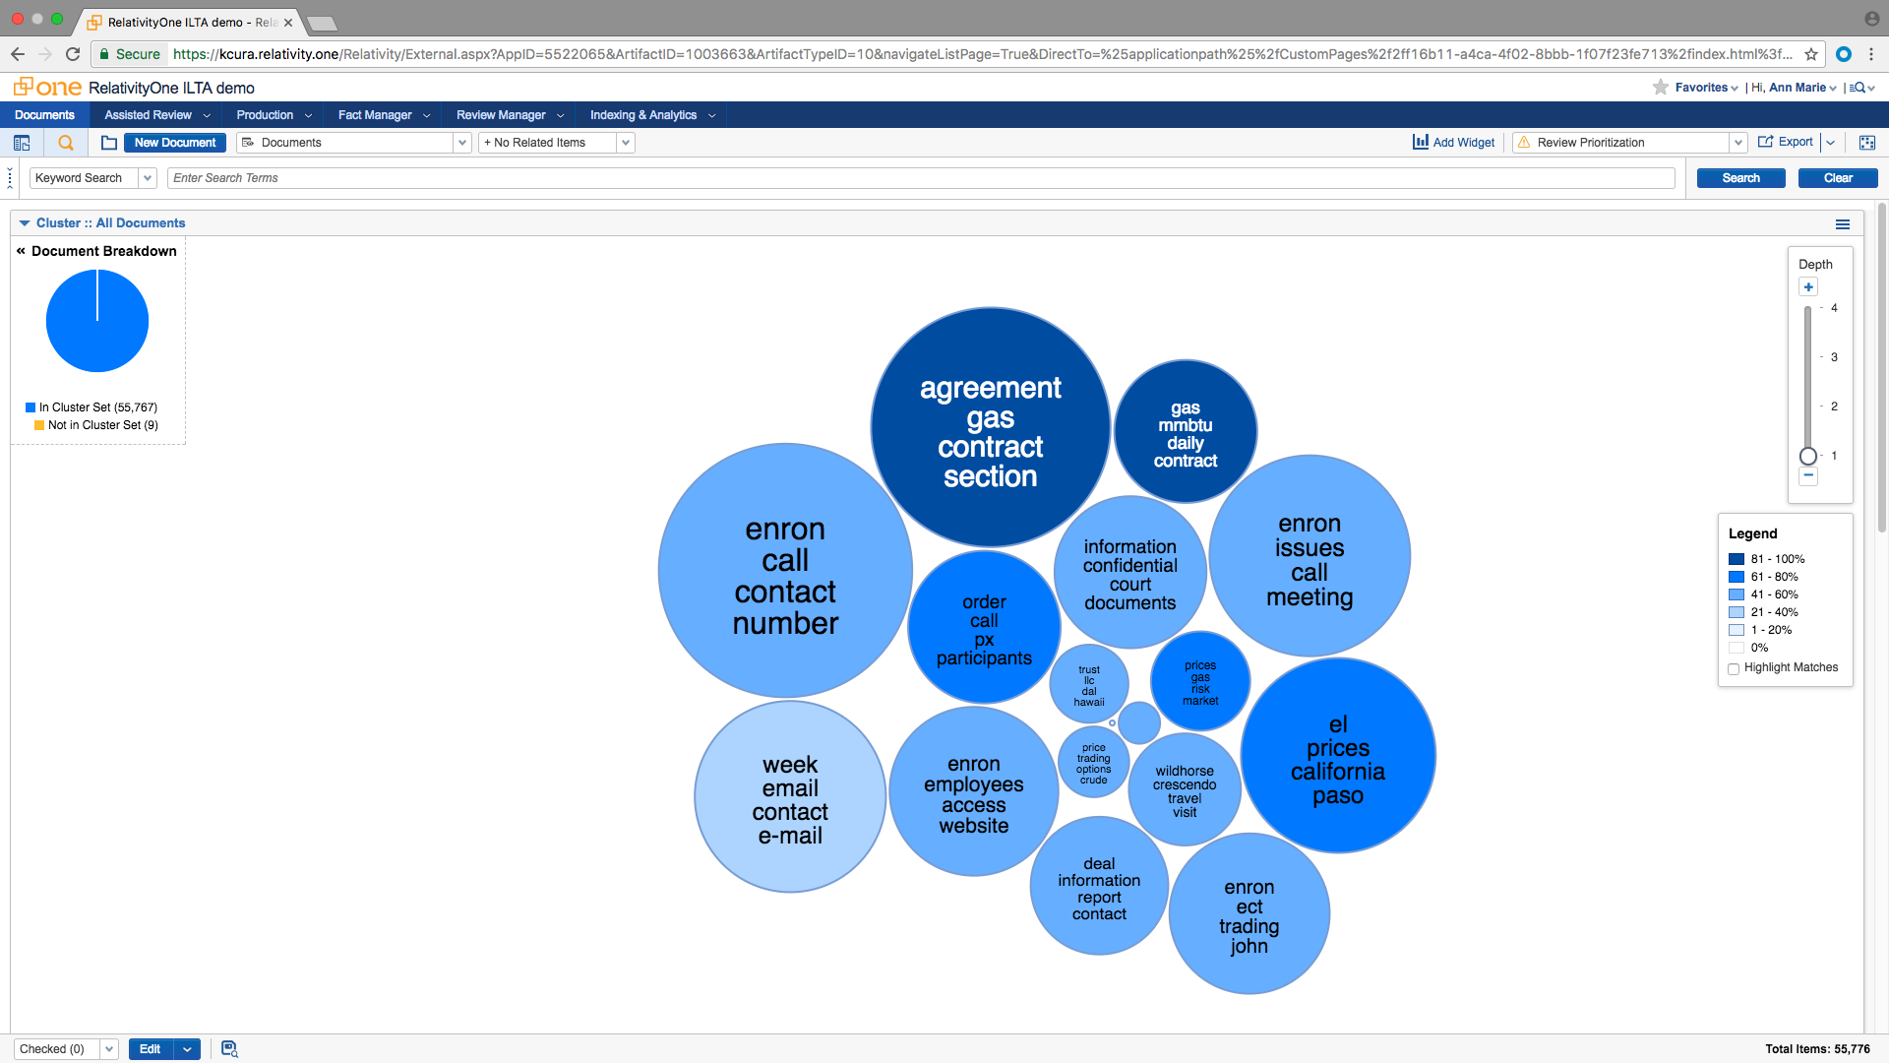Image resolution: width=1889 pixels, height=1063 pixels.
Task: Click the New Document button
Action: [175, 143]
